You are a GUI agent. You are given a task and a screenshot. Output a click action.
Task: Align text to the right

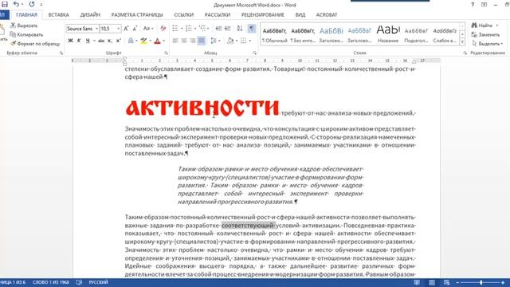[193, 41]
